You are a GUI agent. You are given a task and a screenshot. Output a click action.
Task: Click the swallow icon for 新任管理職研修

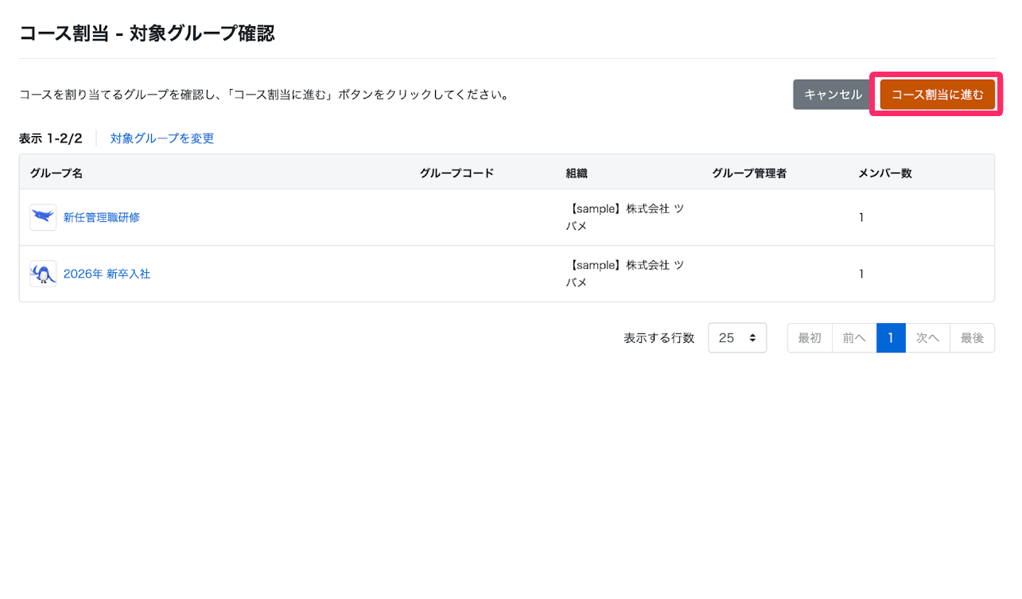43,217
